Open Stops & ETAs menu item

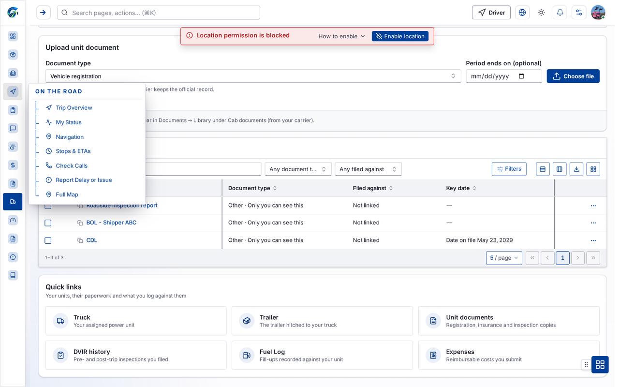73,151
